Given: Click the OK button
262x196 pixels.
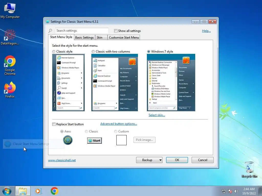Looking at the screenshot, I should point(177,160).
